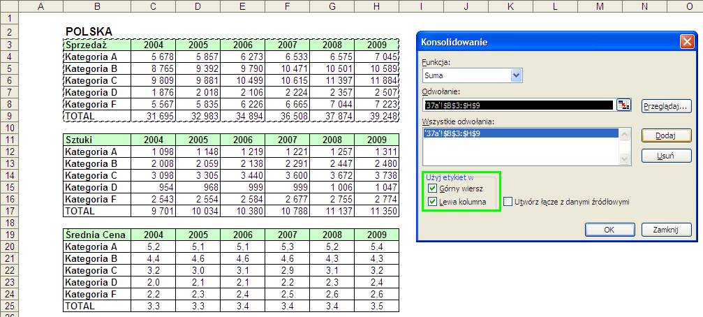The width and height of the screenshot is (703, 317).
Task: Uncheck the Lewa kolumna checkbox
Action: coord(432,202)
